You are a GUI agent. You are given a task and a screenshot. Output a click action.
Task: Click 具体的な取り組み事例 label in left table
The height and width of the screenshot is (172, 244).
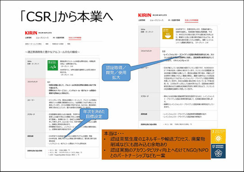(x=35, y=150)
